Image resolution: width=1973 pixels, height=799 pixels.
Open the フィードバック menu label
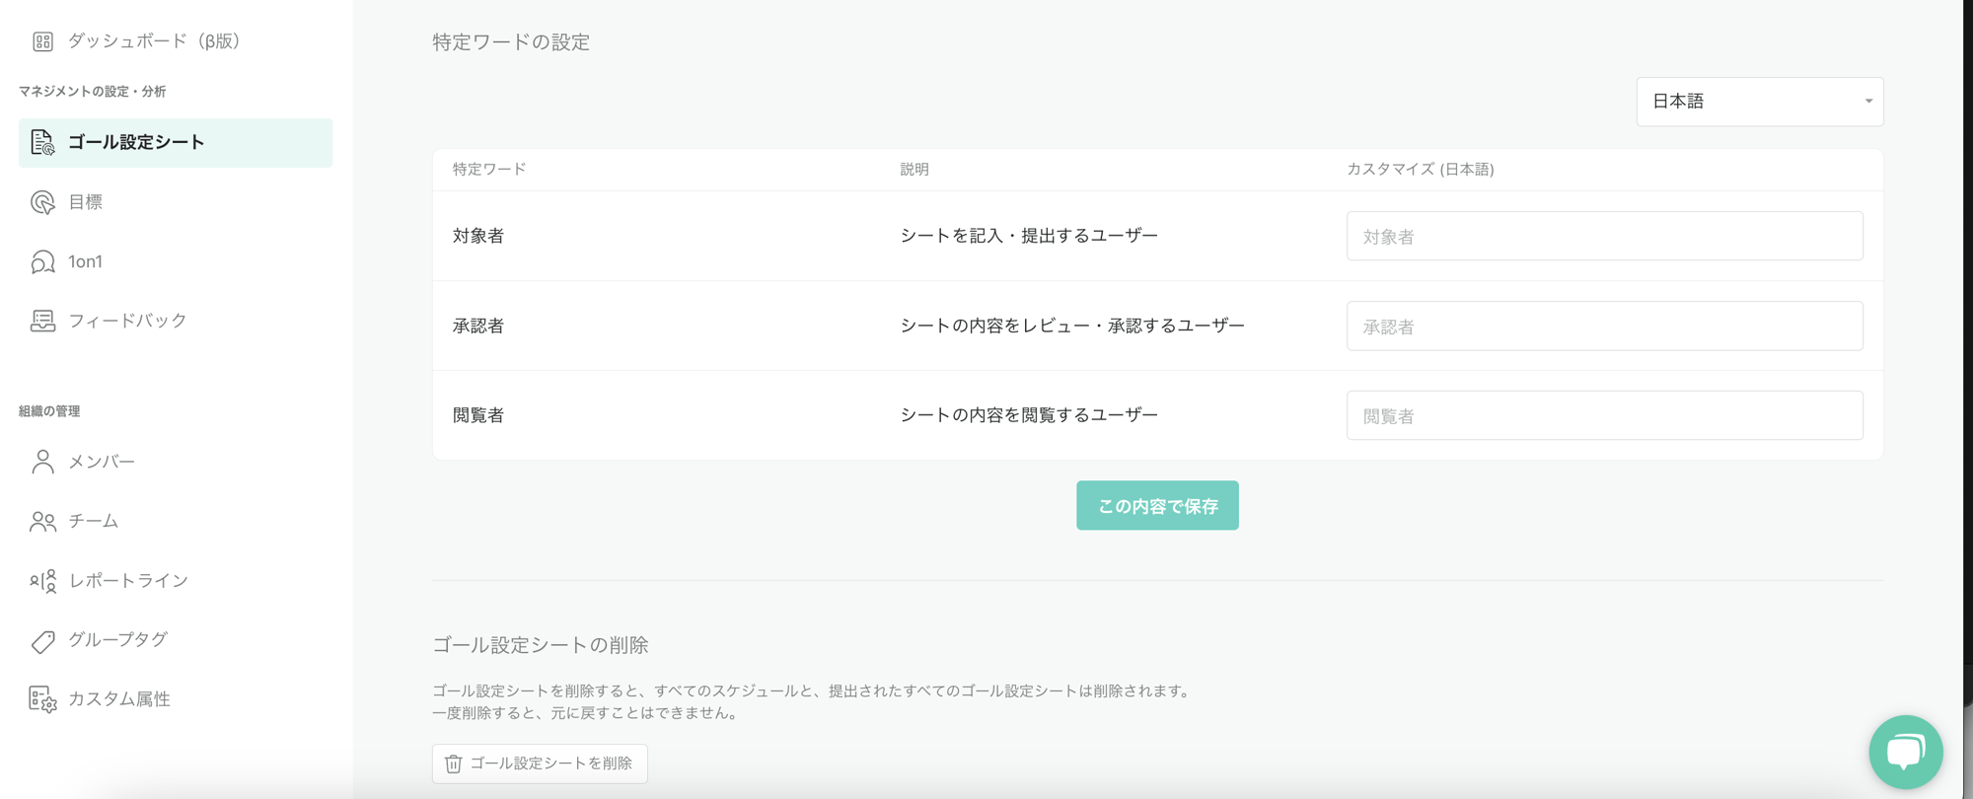(x=127, y=321)
